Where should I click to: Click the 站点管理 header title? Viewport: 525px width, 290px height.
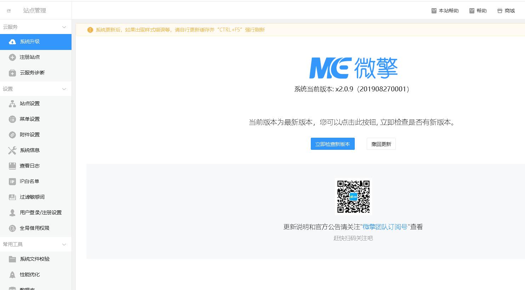coord(35,11)
